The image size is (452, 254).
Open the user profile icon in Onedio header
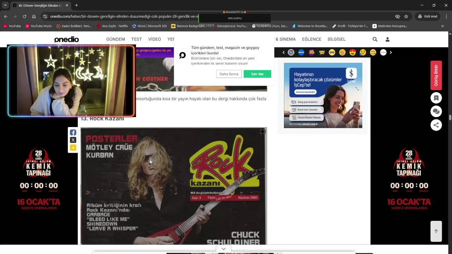(x=387, y=40)
